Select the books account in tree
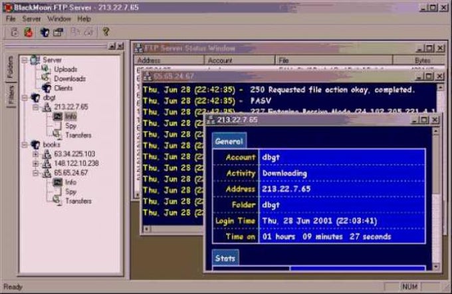The width and height of the screenshot is (452, 294). tap(52, 144)
